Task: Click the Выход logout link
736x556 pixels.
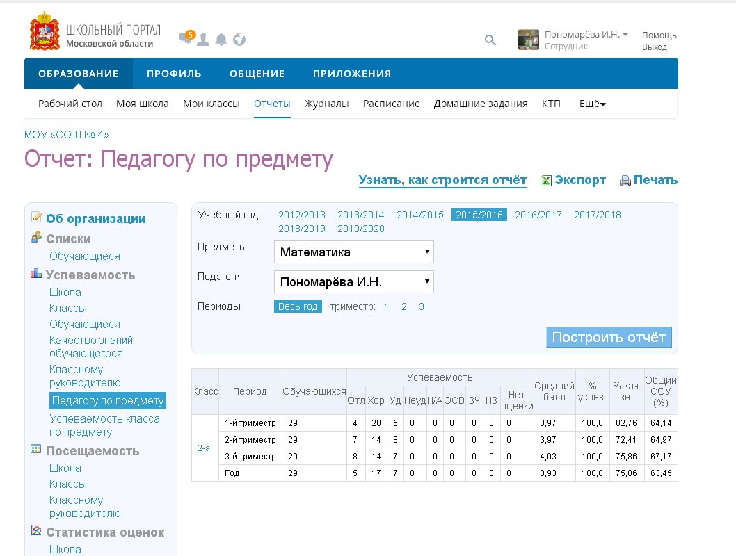Action: pos(655,47)
